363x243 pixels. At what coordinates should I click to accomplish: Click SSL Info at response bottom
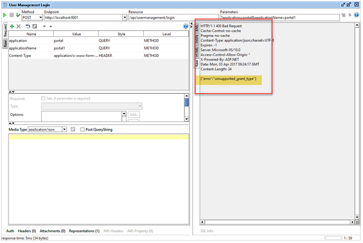pos(208,231)
